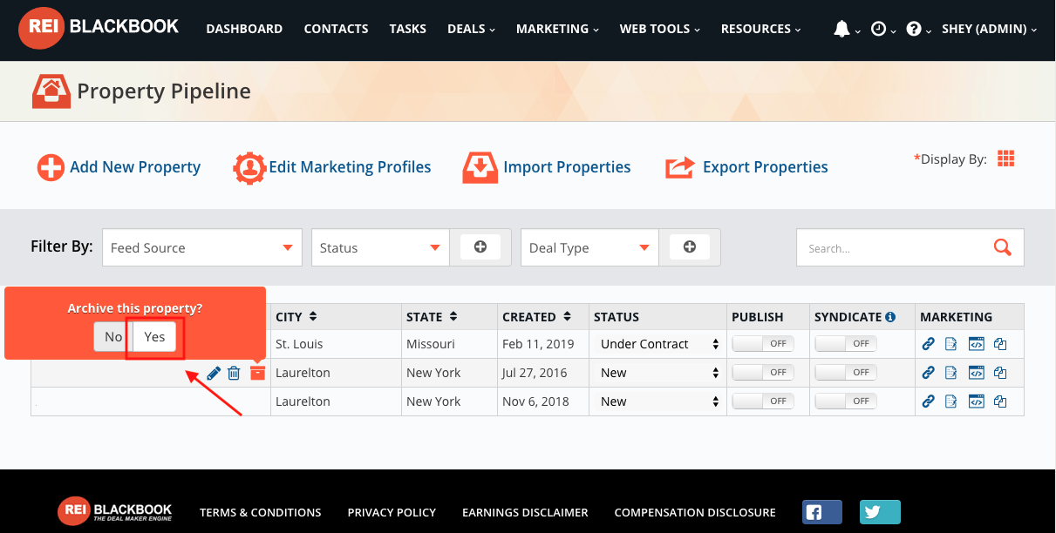Open Terms & Conditions in the footer

pos(261,512)
